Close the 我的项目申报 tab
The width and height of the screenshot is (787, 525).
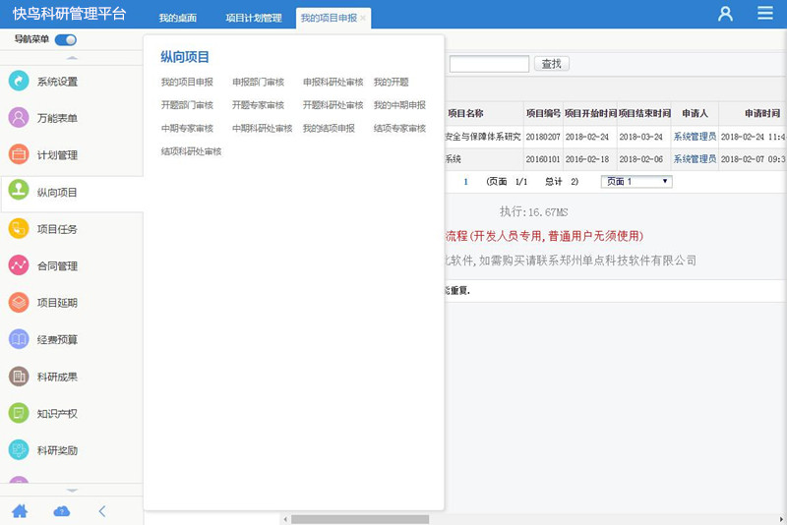click(363, 18)
